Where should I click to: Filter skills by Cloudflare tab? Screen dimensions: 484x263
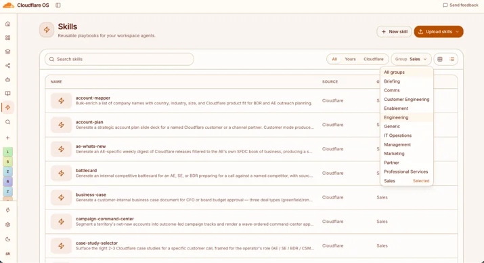tap(374, 59)
